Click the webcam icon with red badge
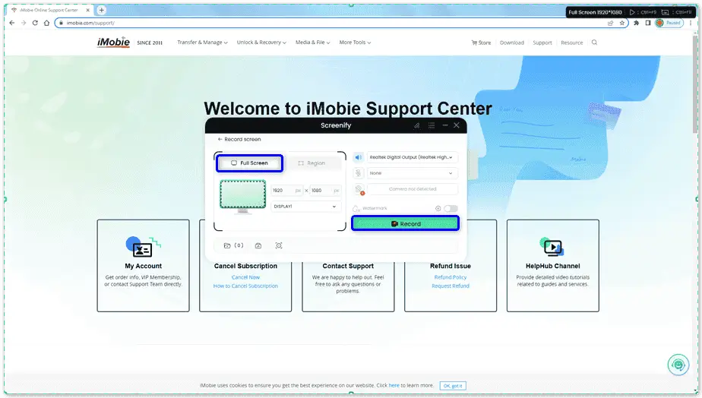 [x=359, y=189]
